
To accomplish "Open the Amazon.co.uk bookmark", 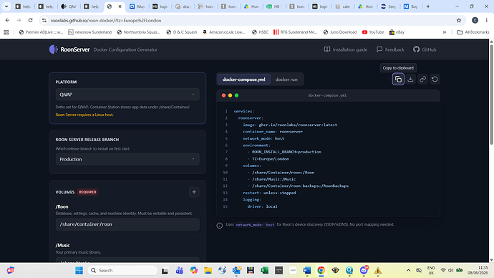I will pyautogui.click(x=224, y=32).
